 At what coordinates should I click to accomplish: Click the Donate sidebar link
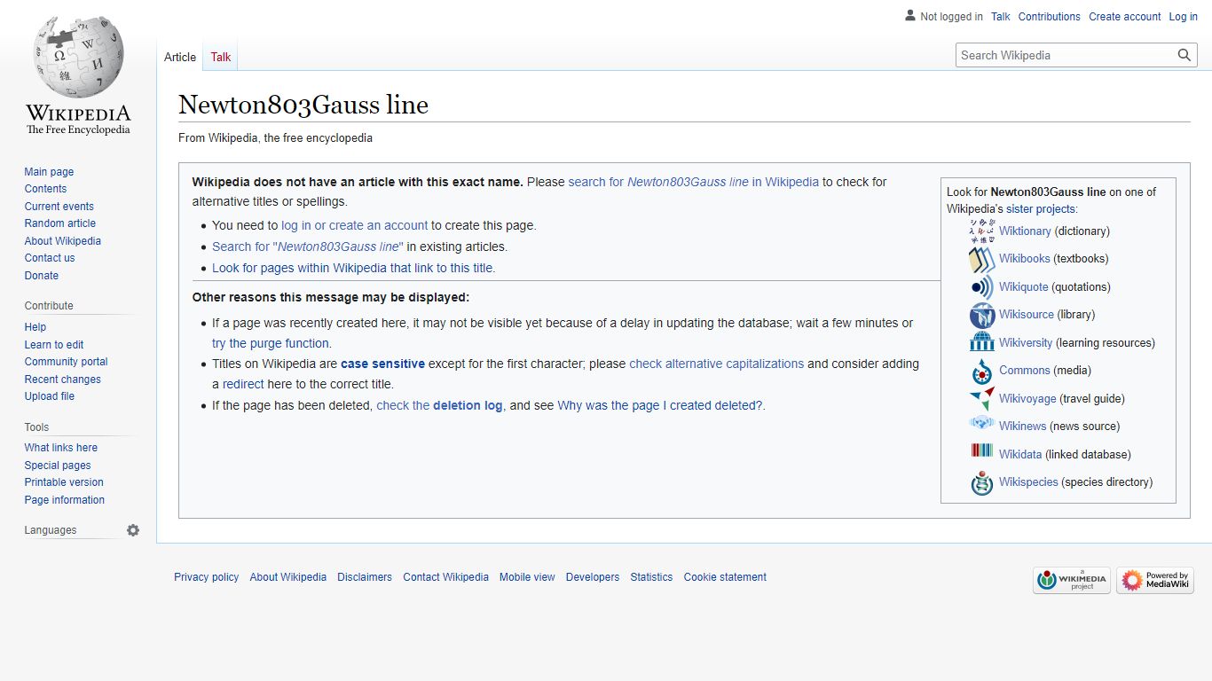[42, 276]
